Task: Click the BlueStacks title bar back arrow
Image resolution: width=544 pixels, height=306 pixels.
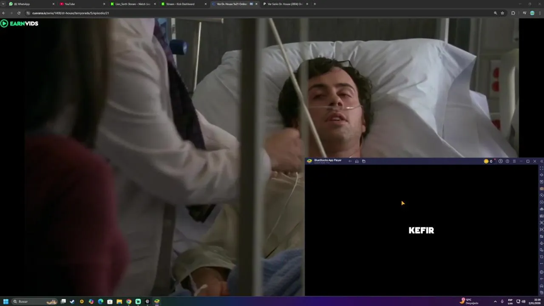Action: 350,161
